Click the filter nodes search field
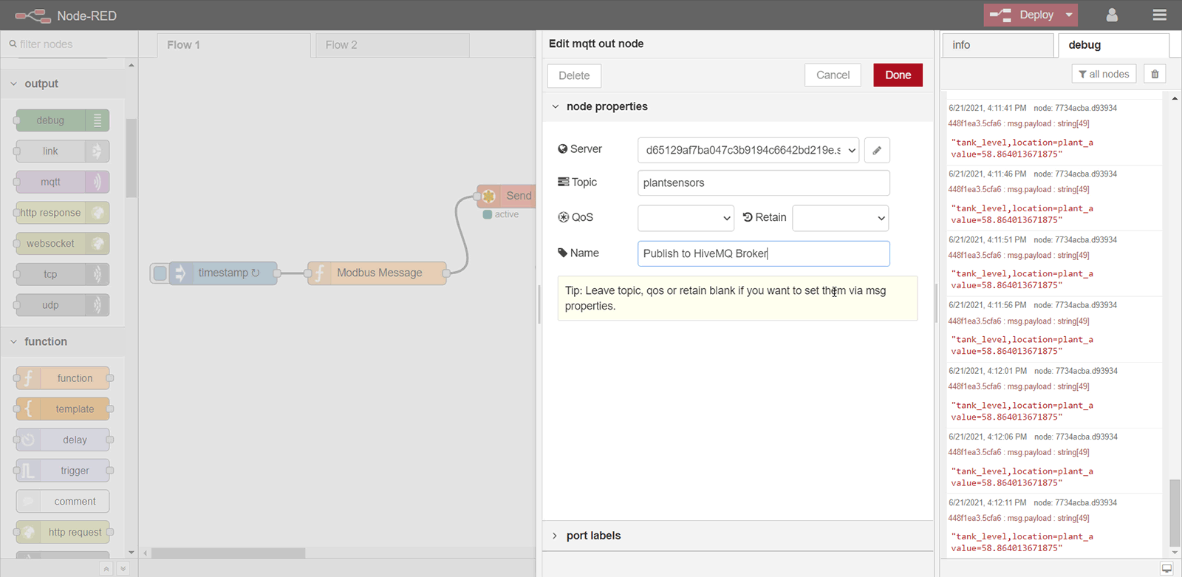The height and width of the screenshot is (577, 1182). click(69, 44)
